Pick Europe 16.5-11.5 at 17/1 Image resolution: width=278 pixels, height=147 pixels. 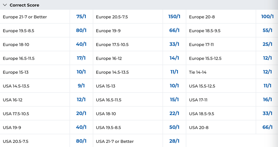[81, 58]
